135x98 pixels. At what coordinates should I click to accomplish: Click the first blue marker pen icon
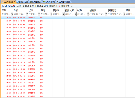coord(6,6)
